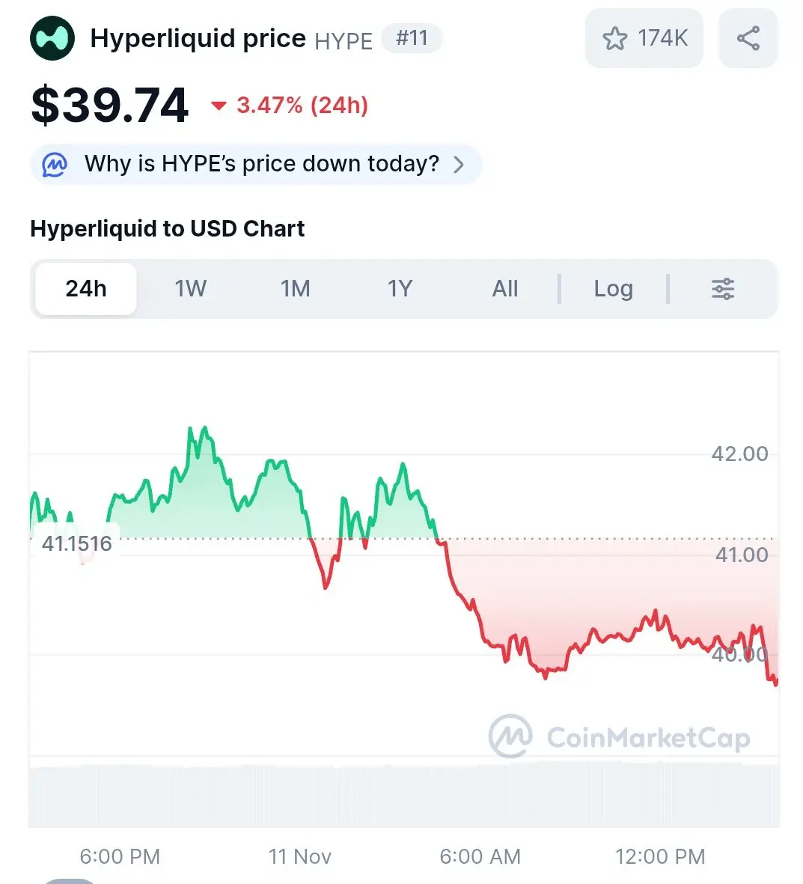Show All-time price history
This screenshot has width=803, height=884.
pos(505,289)
